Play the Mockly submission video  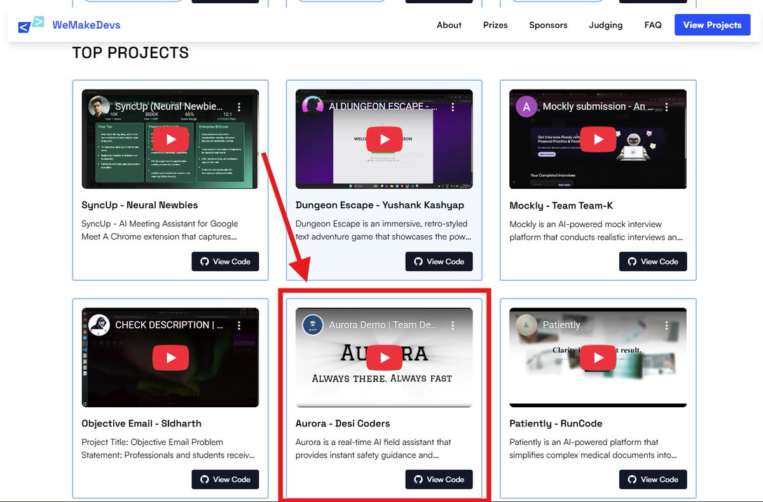[x=598, y=139]
